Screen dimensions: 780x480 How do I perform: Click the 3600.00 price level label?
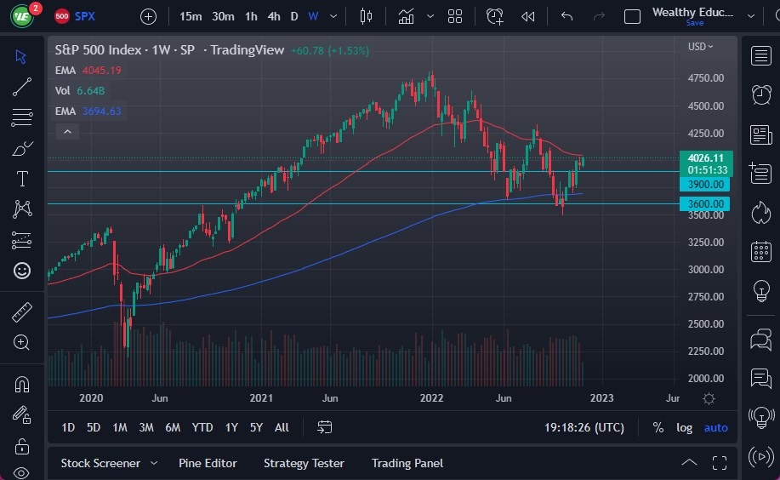point(704,203)
